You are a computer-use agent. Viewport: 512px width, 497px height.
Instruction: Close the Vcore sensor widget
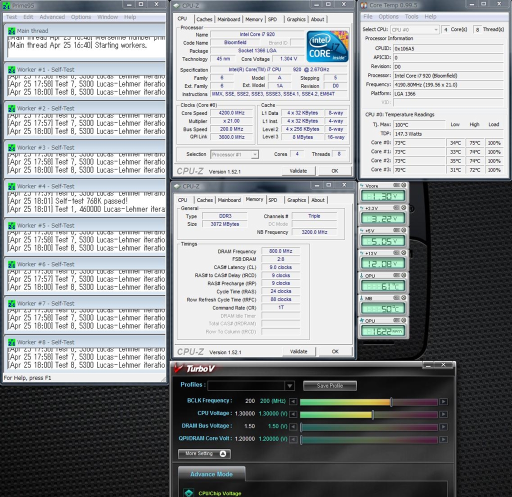403,185
